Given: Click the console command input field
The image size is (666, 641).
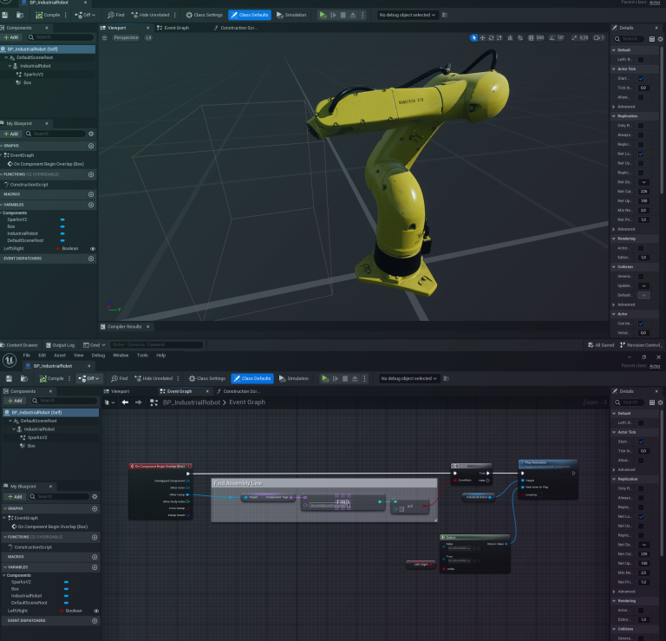Looking at the screenshot, I should (156, 345).
